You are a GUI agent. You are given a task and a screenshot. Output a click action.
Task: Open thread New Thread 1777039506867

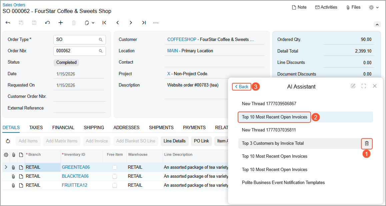tap(269, 104)
